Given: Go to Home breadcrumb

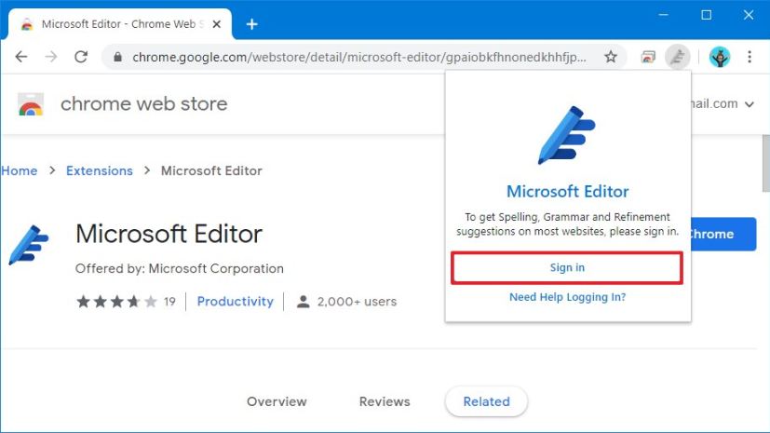Looking at the screenshot, I should (20, 170).
